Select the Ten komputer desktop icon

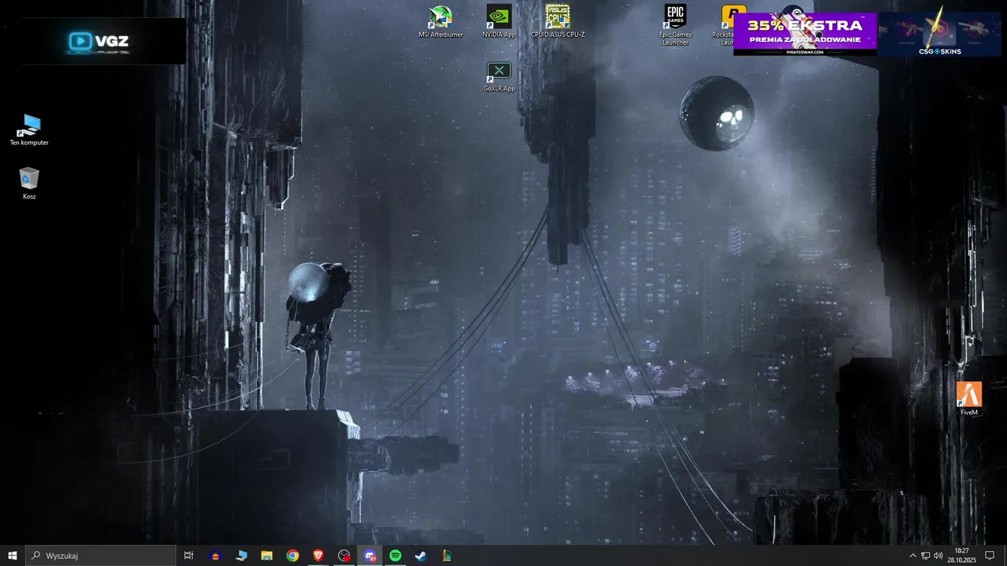point(29,130)
